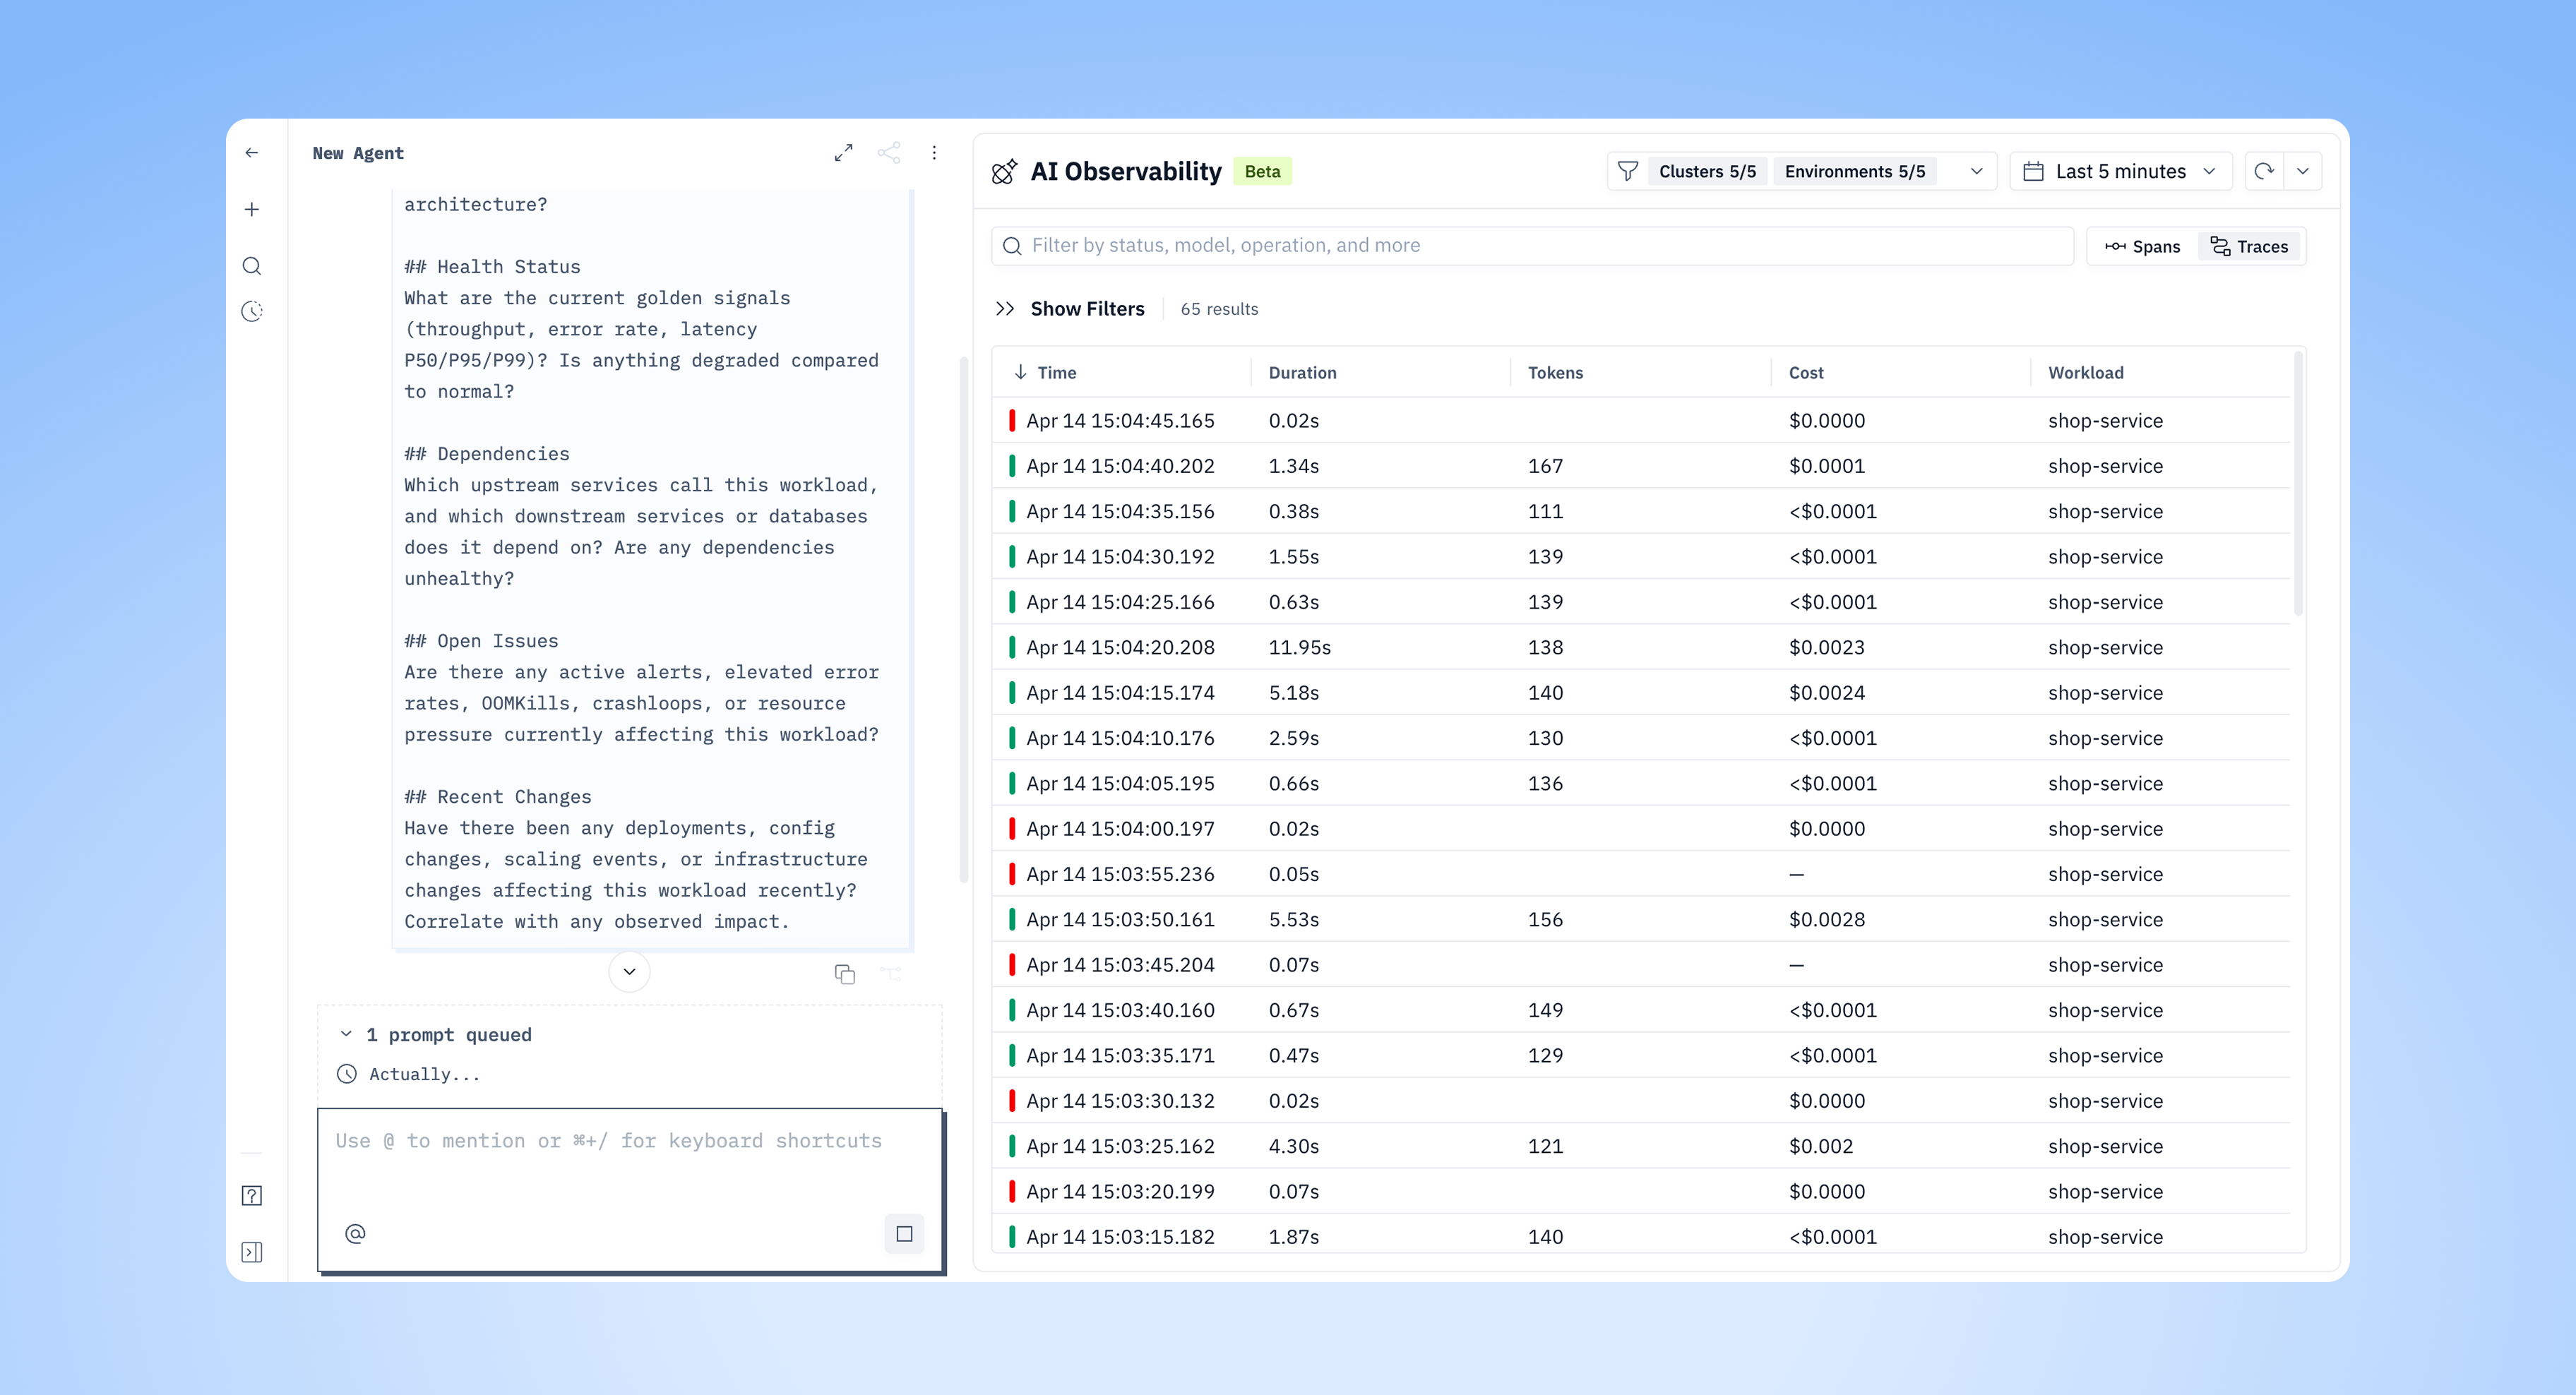The height and width of the screenshot is (1395, 2576).
Task: Open the three-dot more options menu
Action: click(x=934, y=153)
